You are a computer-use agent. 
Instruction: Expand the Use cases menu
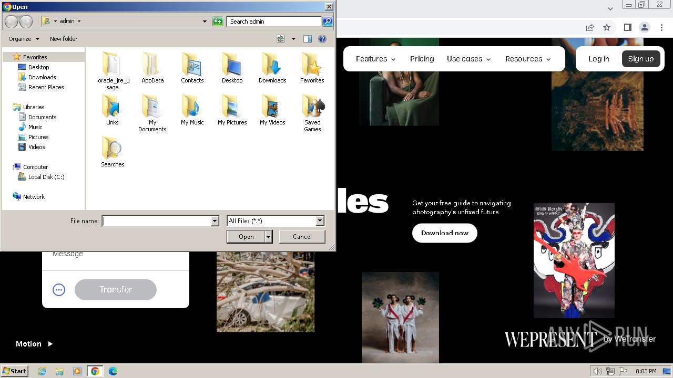(469, 59)
